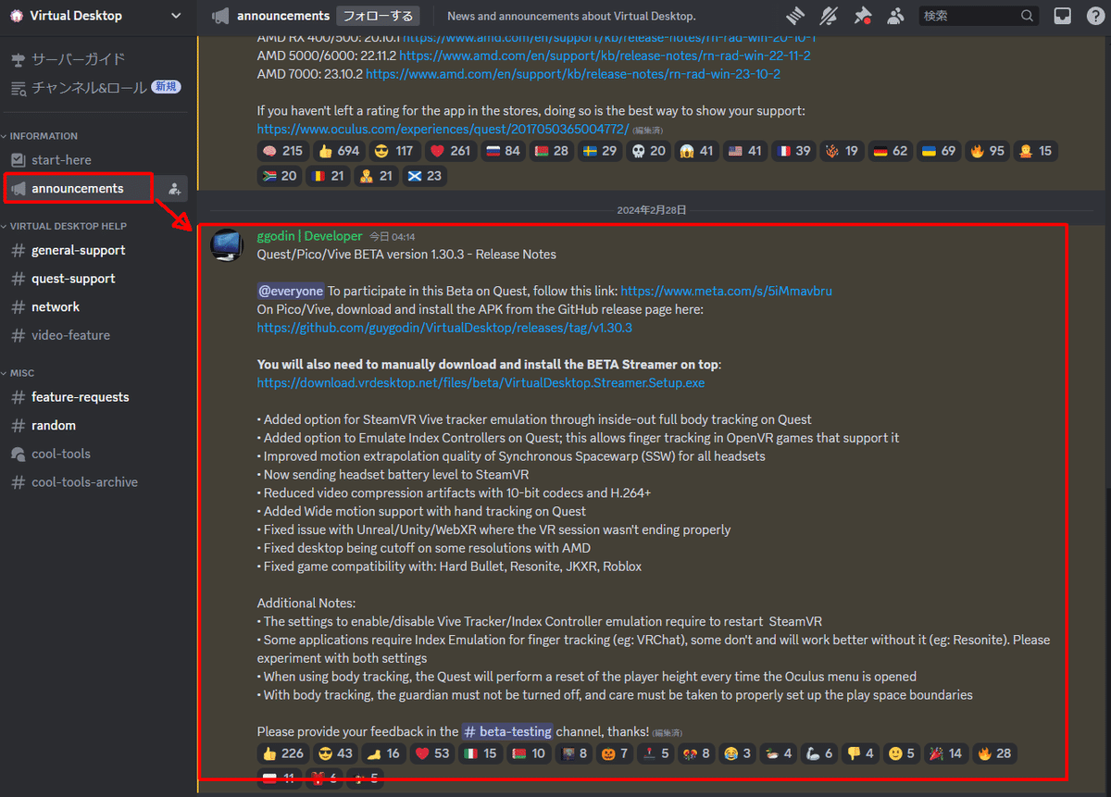Click the Scotland flag reaction with 23
Viewport: 1111px width, 797px height.
426,175
